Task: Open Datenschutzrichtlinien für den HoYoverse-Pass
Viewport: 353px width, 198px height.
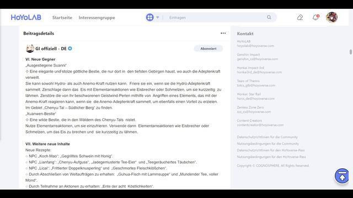Action: [271, 150]
